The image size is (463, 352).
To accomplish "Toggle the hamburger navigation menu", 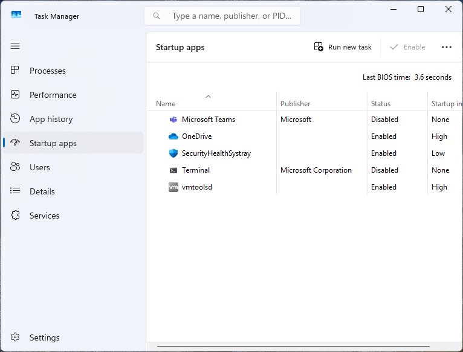I will click(x=15, y=46).
